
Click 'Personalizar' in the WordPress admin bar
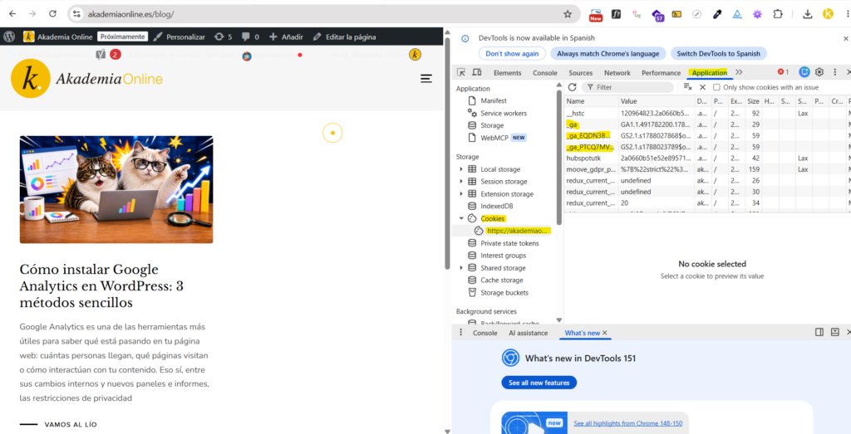[x=180, y=37]
